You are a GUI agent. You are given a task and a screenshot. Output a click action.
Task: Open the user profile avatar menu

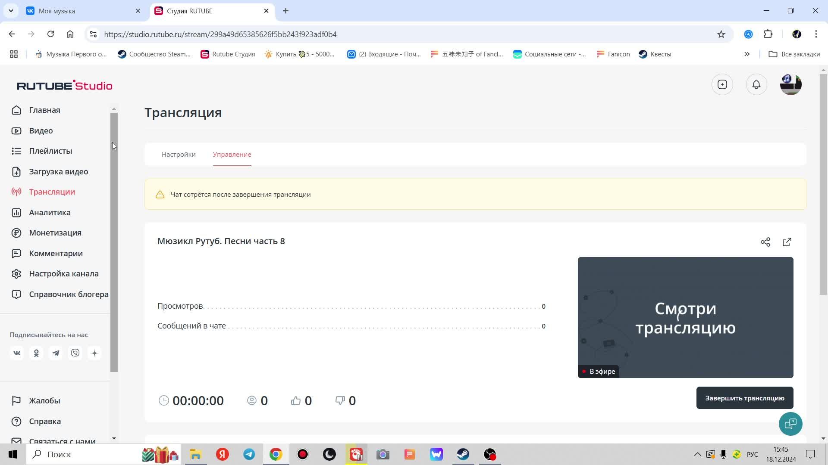[790, 85]
